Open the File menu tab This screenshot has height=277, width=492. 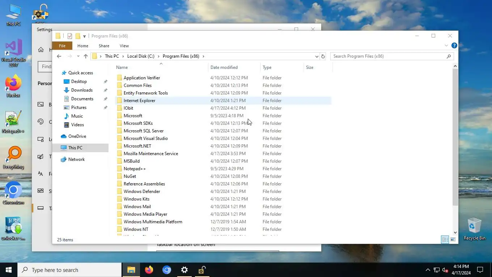pyautogui.click(x=62, y=46)
